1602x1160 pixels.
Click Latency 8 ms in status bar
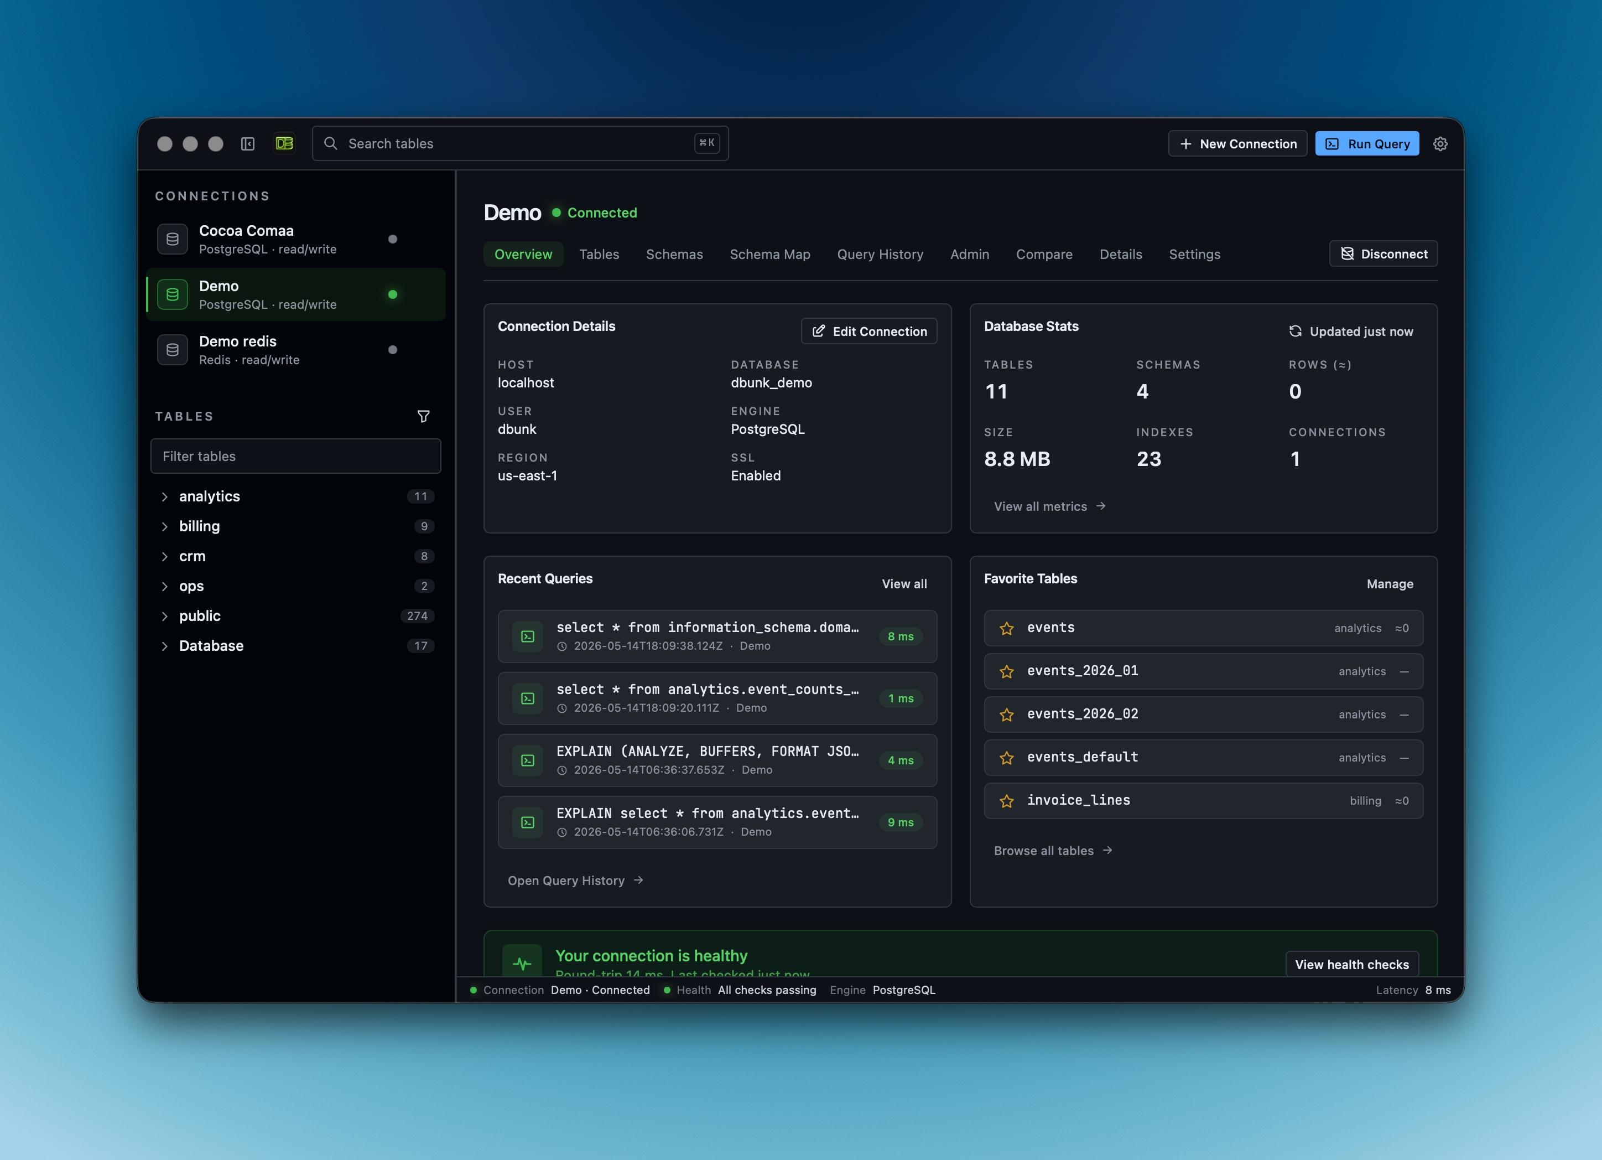tap(1413, 990)
